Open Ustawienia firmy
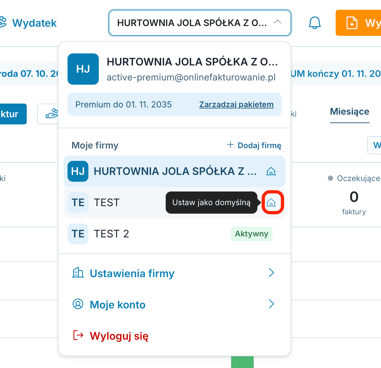This screenshot has height=368, width=381. [175, 273]
